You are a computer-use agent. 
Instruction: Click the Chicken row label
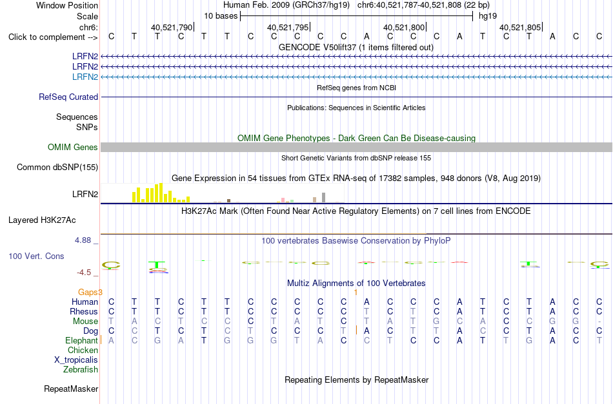tap(83, 350)
